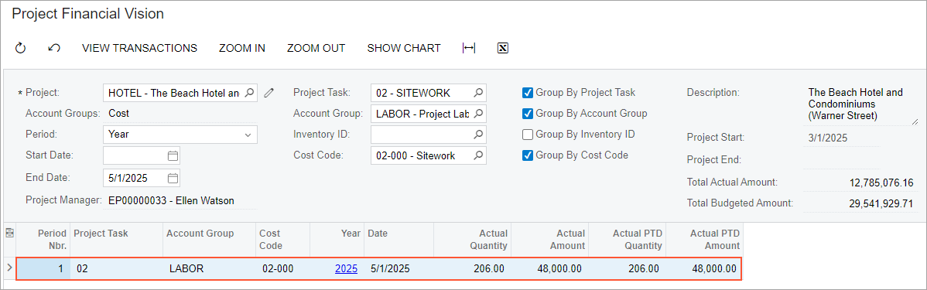Click the fit-to-screen column width icon
Screen dimensions: 927x290
click(469, 48)
